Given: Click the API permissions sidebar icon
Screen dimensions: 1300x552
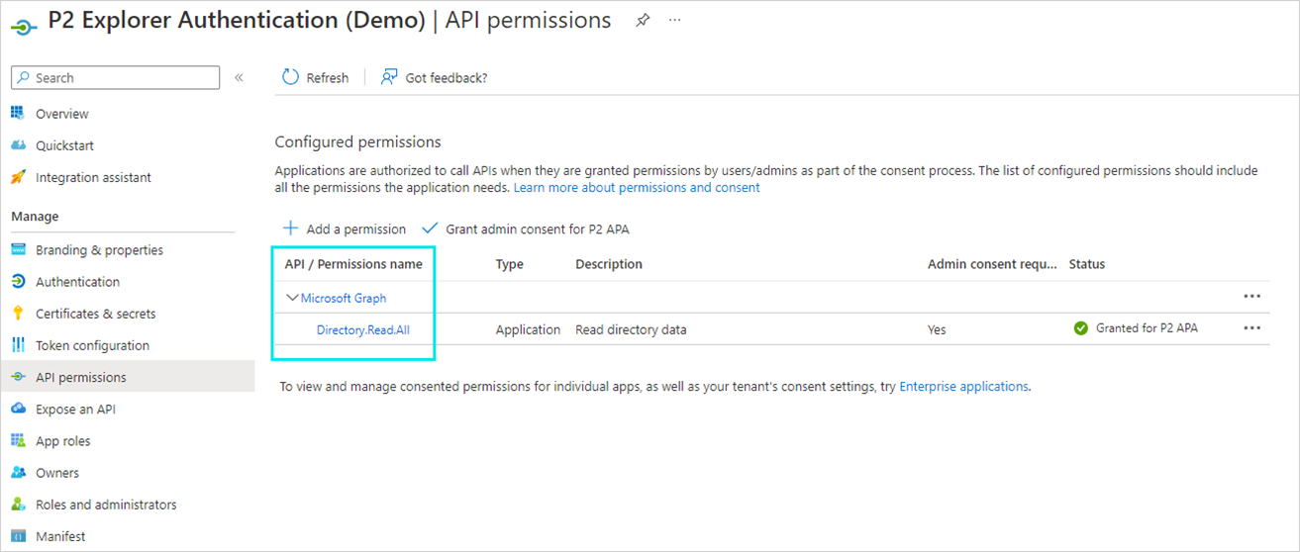Looking at the screenshot, I should point(18,377).
